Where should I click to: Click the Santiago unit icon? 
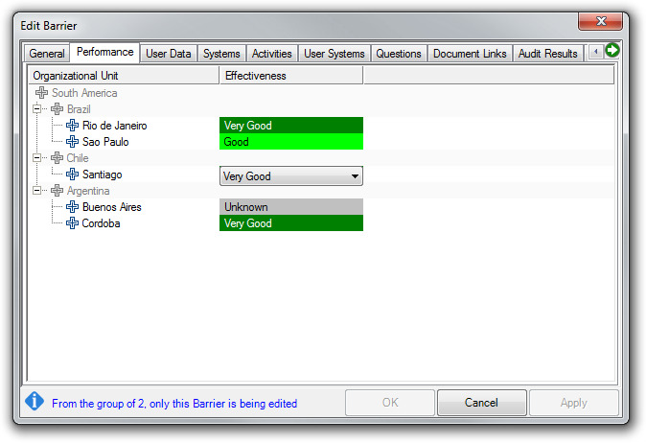(x=72, y=175)
